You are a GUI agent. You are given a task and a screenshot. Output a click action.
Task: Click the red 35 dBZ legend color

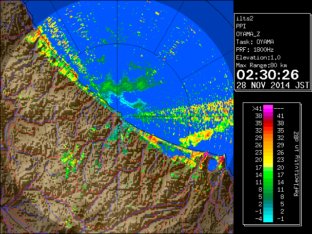point(268,123)
